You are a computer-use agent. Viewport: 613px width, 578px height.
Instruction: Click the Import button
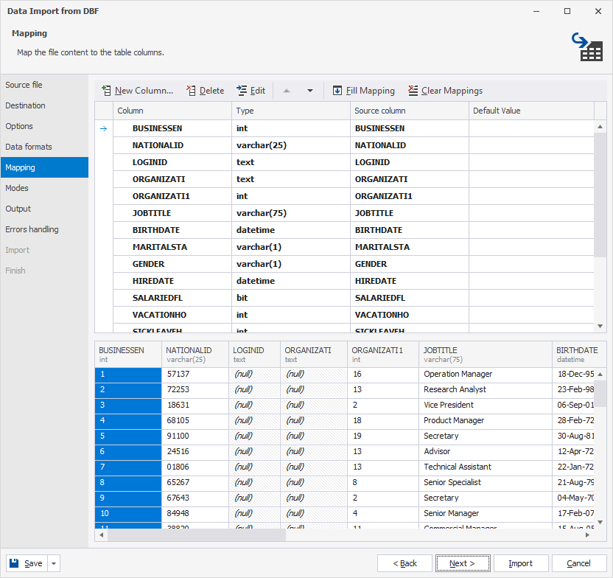[x=521, y=563]
